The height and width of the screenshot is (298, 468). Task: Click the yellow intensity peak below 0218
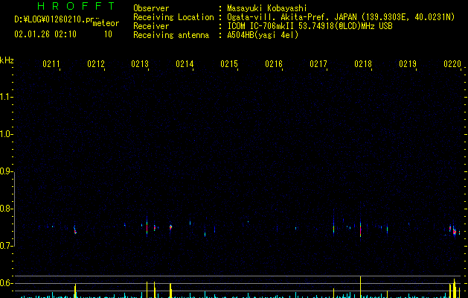pyautogui.click(x=361, y=287)
